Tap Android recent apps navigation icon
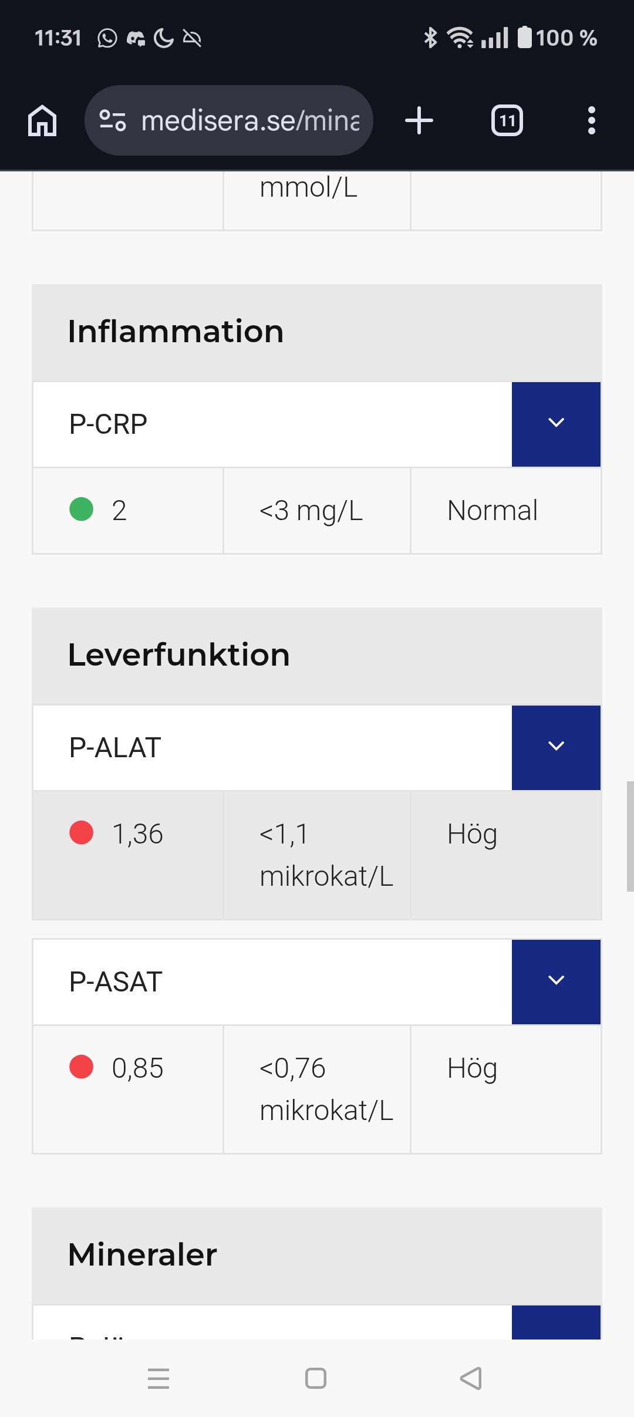 point(158,1378)
